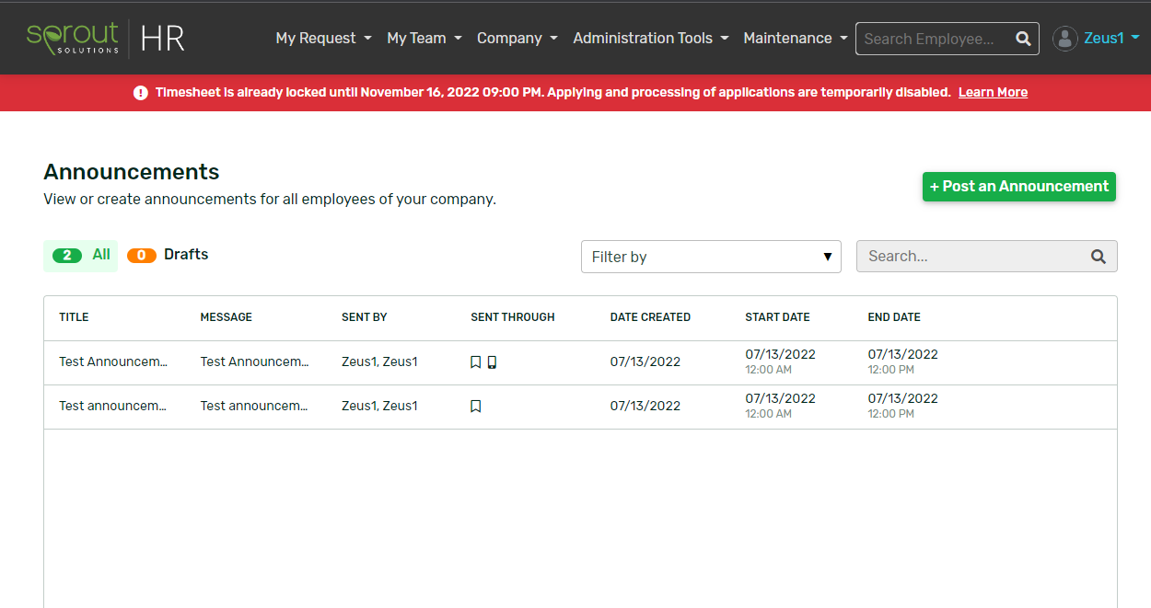Click the bookmark icon in second announcement row
The image size is (1151, 608).
click(475, 407)
